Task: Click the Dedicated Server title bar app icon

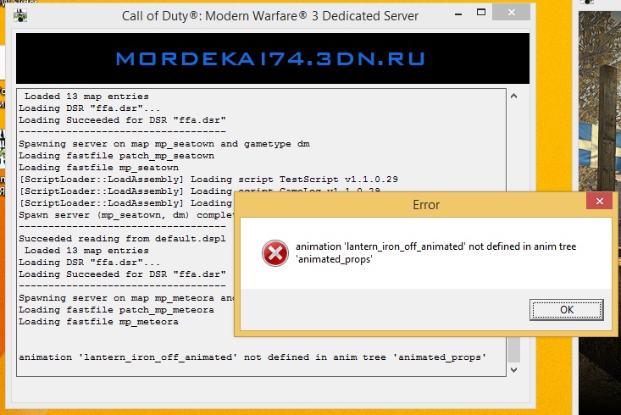Action: coord(20,16)
